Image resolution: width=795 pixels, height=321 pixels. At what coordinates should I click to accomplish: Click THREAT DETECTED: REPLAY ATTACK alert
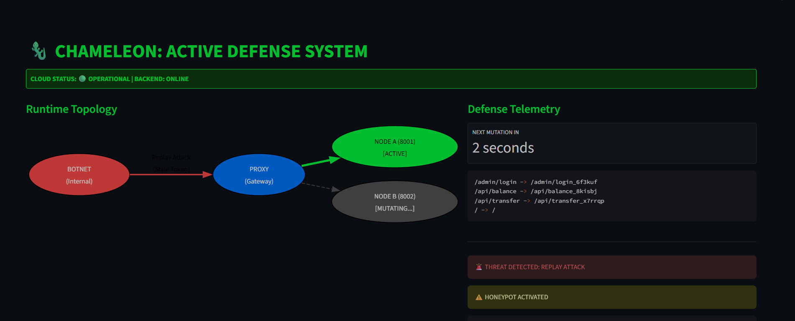pos(612,267)
